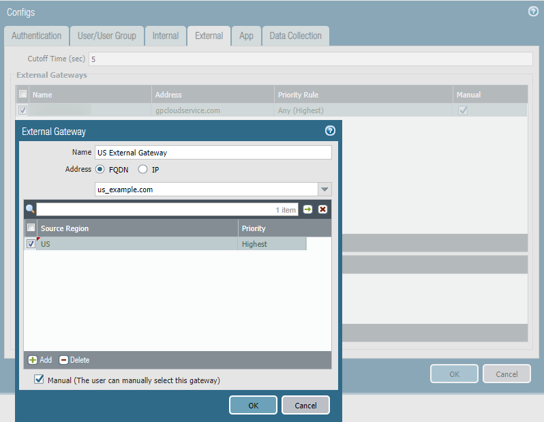Toggle Manual gateway selection checkbox

pyautogui.click(x=39, y=380)
